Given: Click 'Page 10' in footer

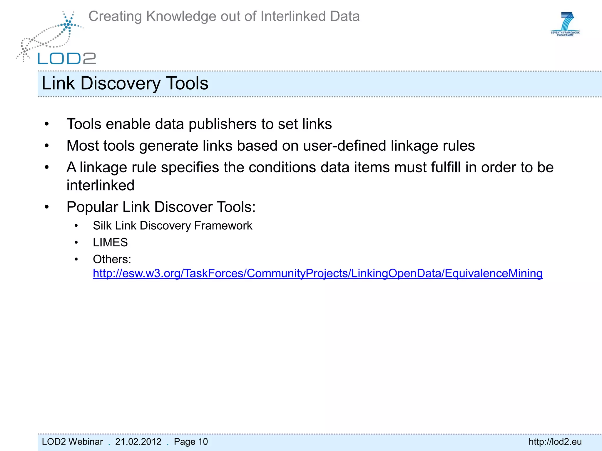Looking at the screenshot, I should [191, 442].
